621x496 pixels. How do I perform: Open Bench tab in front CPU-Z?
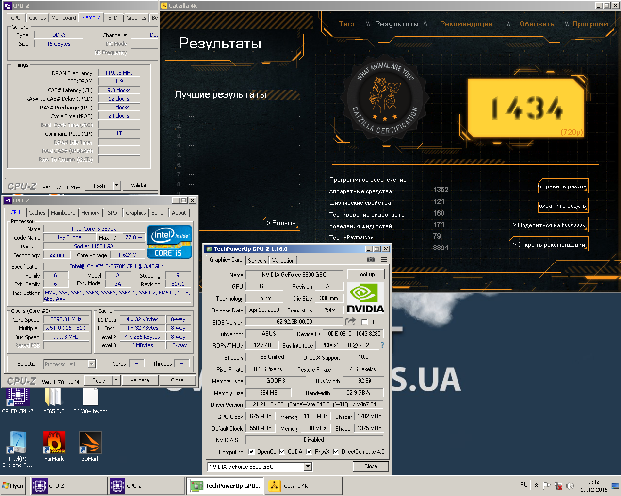click(159, 213)
